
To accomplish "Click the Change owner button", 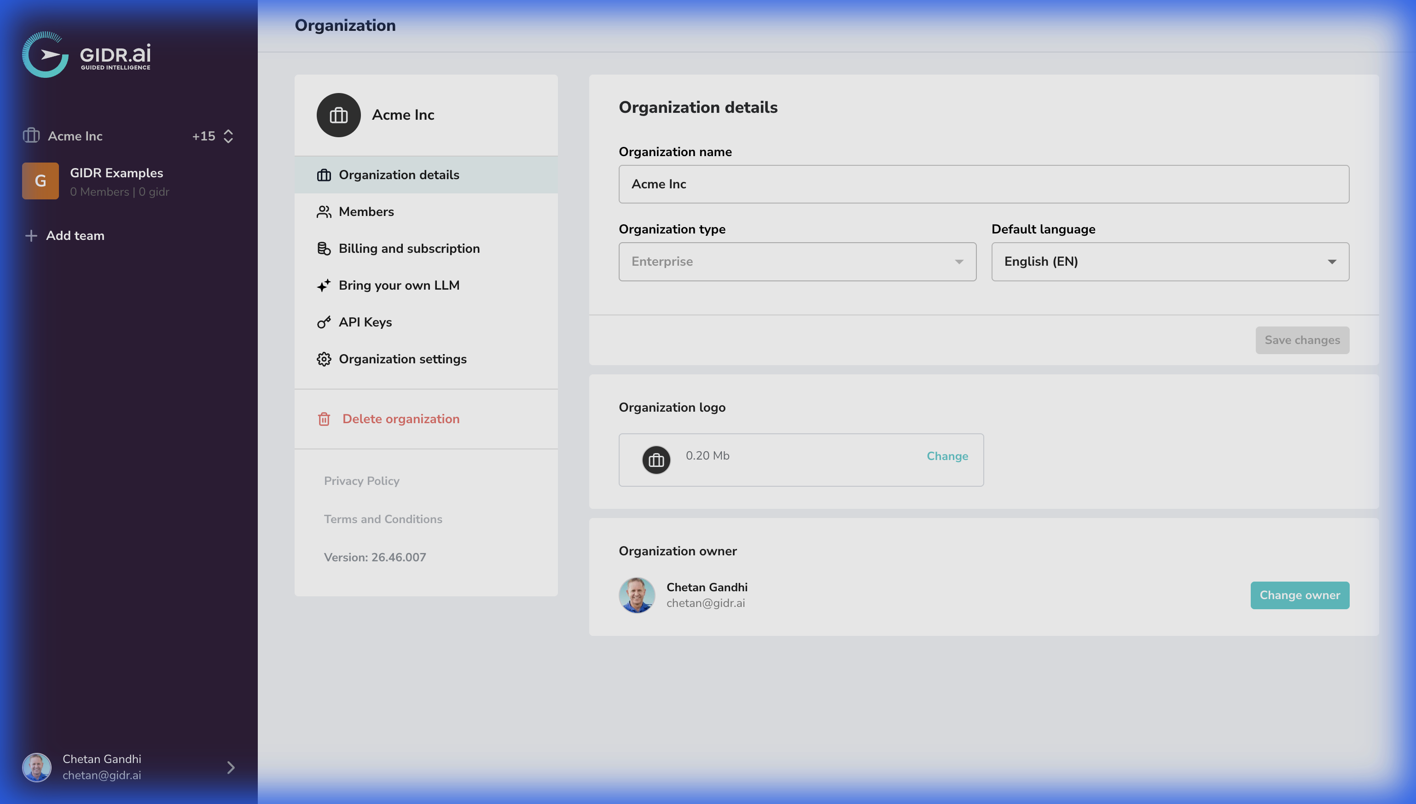I will click(1300, 595).
